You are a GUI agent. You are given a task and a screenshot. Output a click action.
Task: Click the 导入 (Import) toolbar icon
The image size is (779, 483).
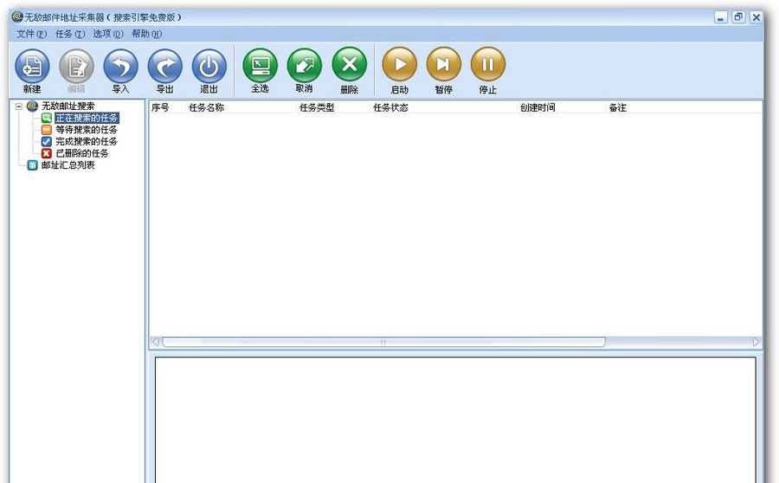(120, 67)
